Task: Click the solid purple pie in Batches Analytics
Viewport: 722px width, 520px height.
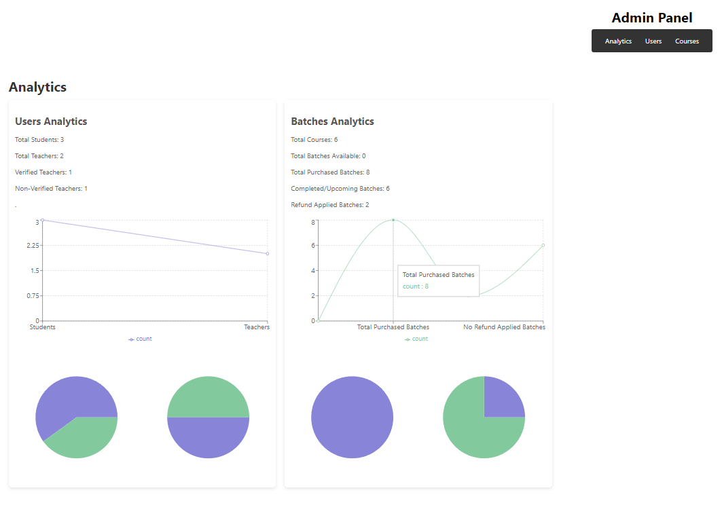Action: (x=352, y=417)
